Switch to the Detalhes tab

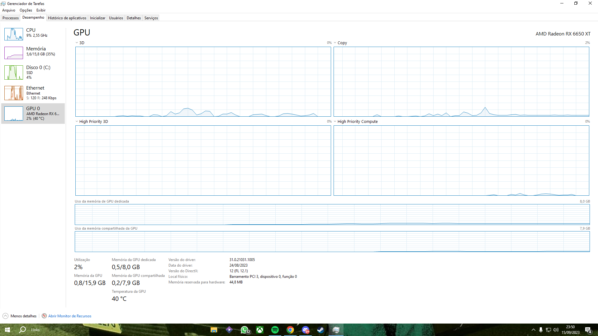134,18
